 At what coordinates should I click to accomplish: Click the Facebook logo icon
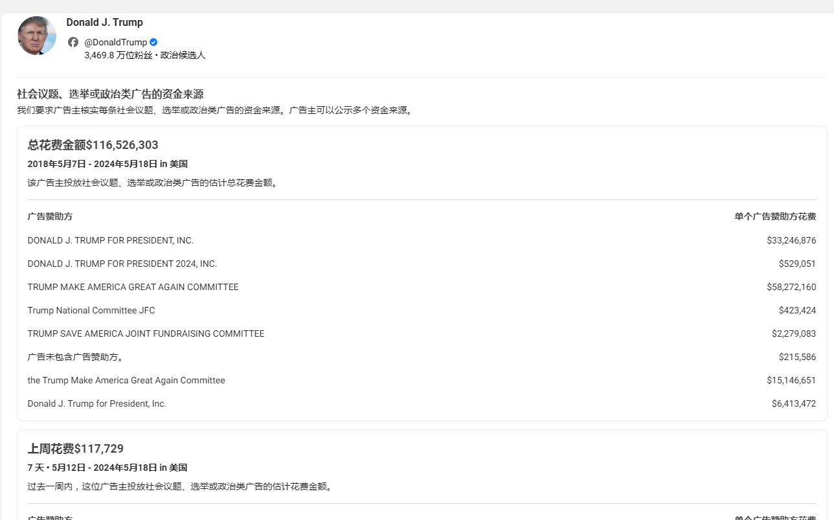tap(73, 42)
